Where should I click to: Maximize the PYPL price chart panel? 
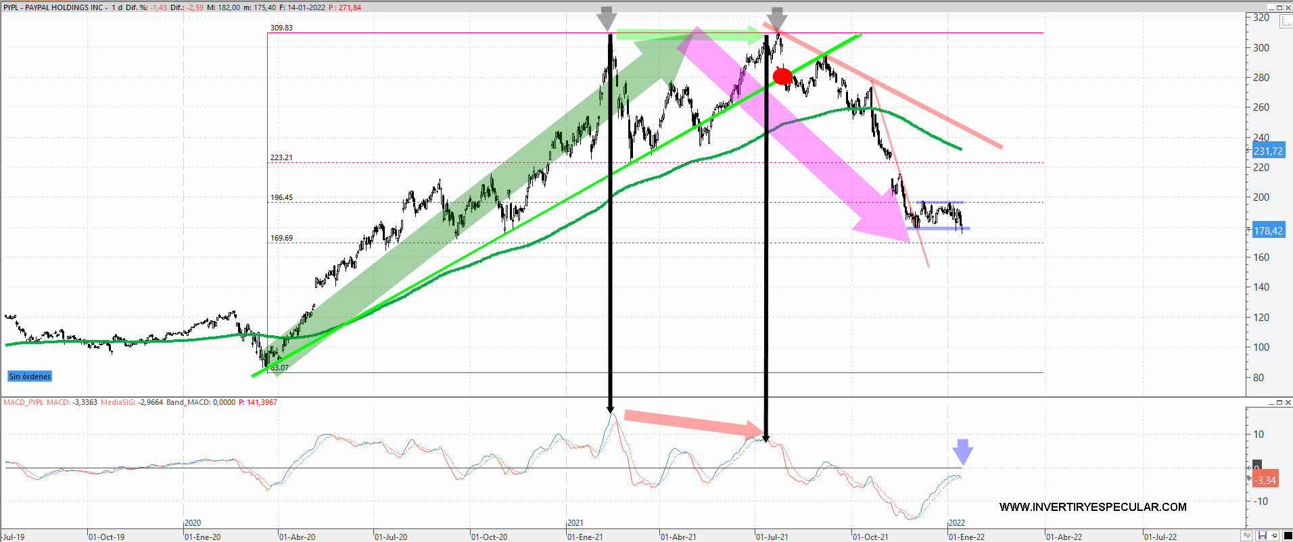pos(1279,7)
